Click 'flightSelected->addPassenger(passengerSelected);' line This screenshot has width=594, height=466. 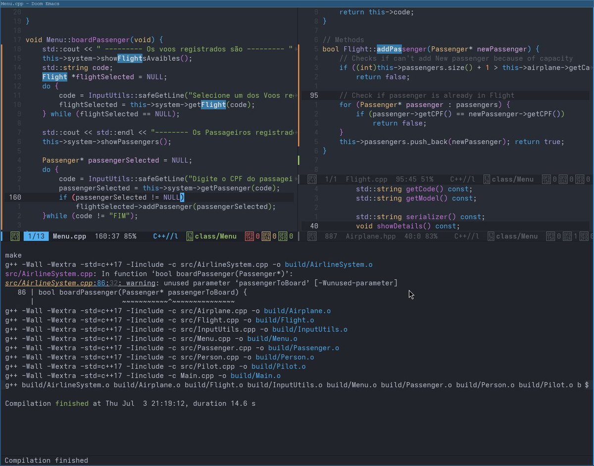[176, 207]
